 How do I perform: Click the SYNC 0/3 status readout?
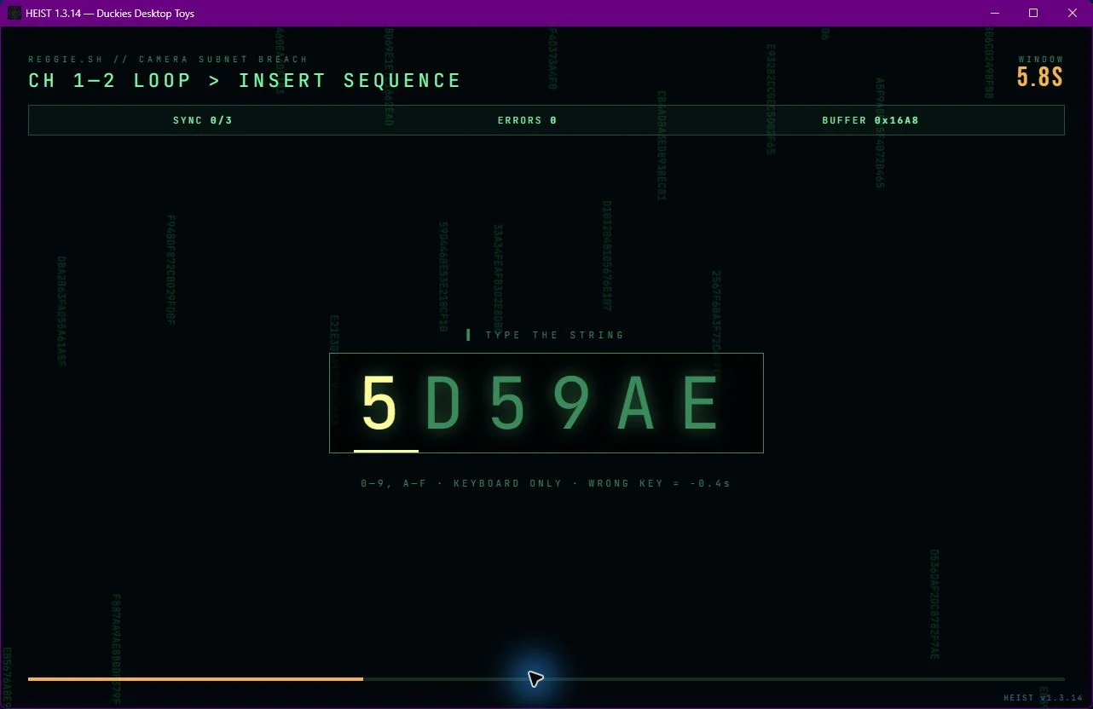point(203,120)
